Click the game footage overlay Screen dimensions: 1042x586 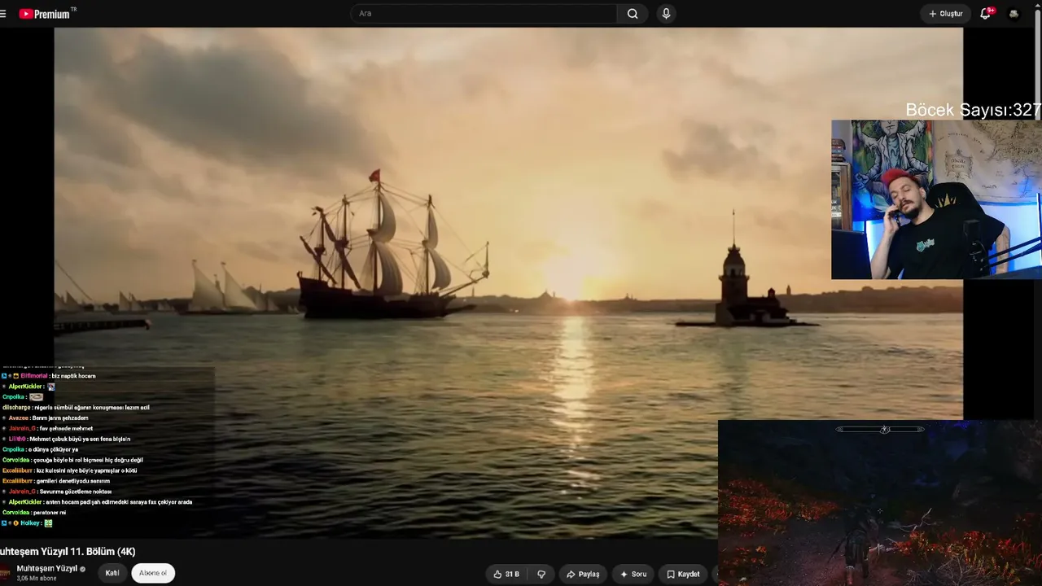880,503
